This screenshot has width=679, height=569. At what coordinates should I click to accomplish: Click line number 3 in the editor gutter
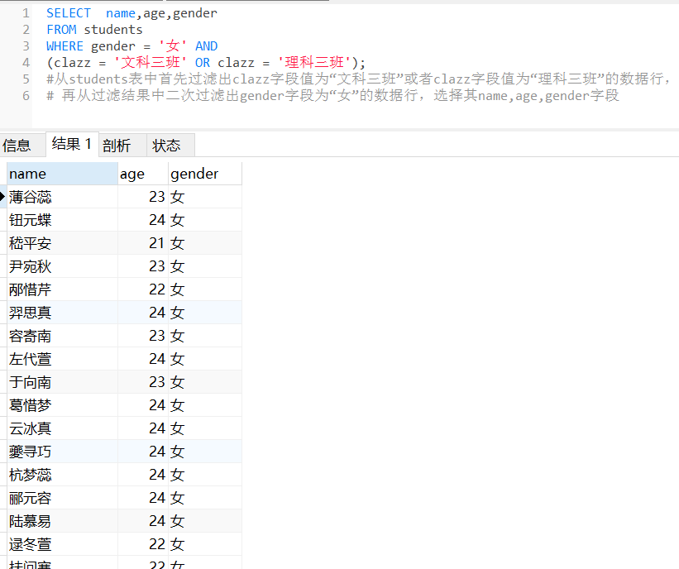[26, 46]
